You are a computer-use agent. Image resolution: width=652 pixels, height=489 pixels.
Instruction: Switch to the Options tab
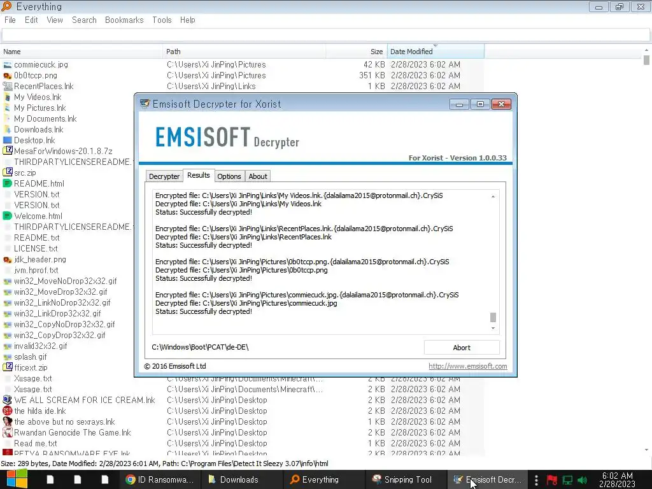tap(229, 176)
